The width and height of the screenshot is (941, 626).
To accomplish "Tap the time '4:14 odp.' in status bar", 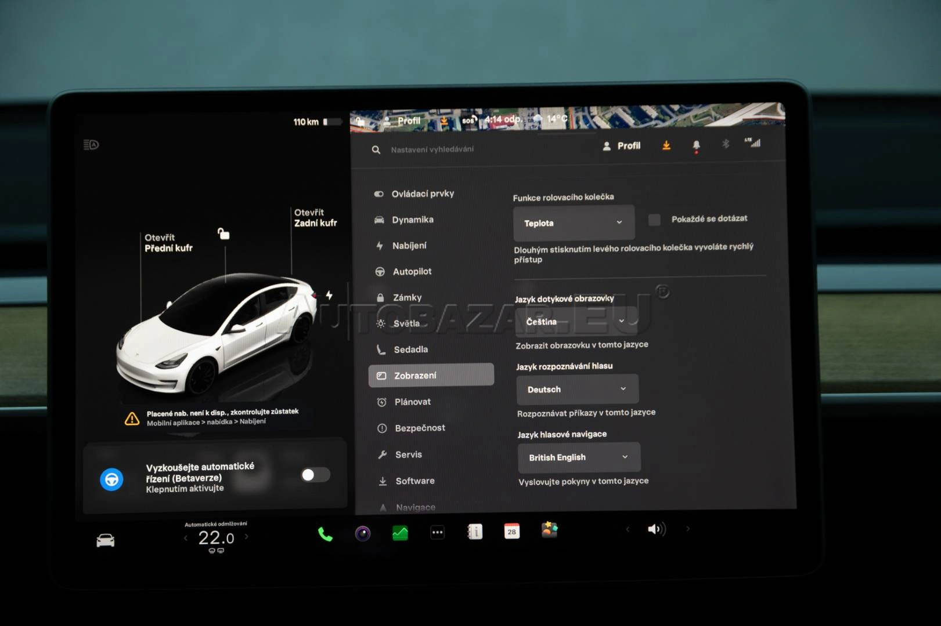I will click(503, 119).
